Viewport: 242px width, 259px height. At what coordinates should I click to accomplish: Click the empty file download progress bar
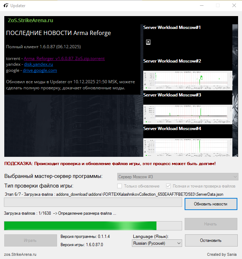93,203
